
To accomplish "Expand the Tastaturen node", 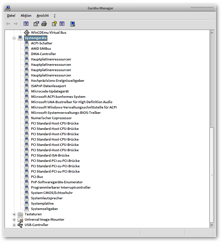I will point(14,214).
